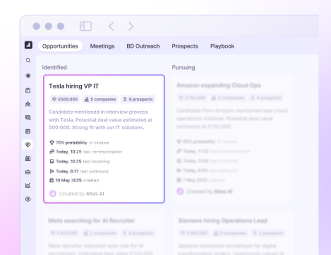The width and height of the screenshot is (331, 255).
Task: Toggle the sidebar panel from the title bar
Action: click(x=85, y=26)
